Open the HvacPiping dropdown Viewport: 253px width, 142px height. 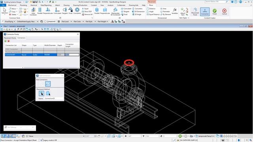(x=9, y=21)
